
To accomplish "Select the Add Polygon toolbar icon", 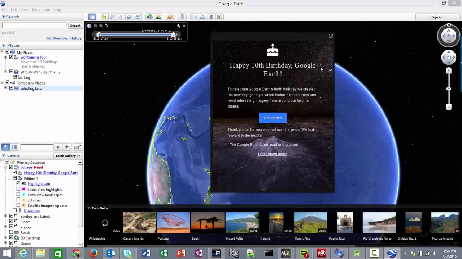I will click(113, 17).
